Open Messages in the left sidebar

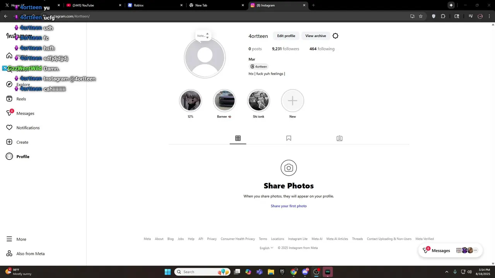(x=20, y=113)
